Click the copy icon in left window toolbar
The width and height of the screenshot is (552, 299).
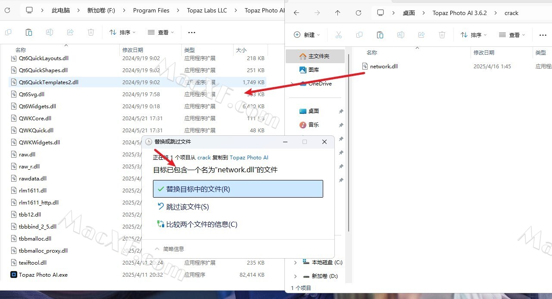click(x=8, y=32)
